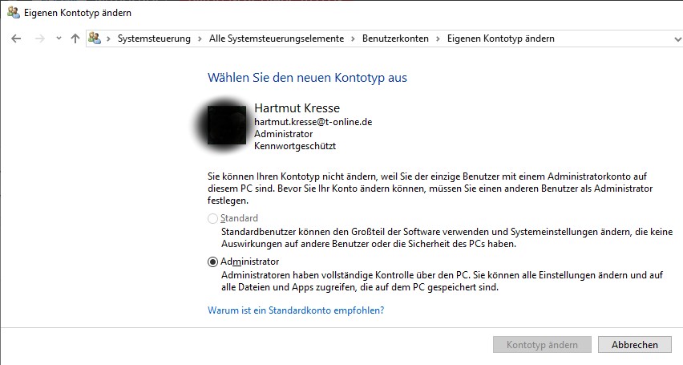Click the Kontotyp ändern button
This screenshot has height=365, width=683.
542,345
